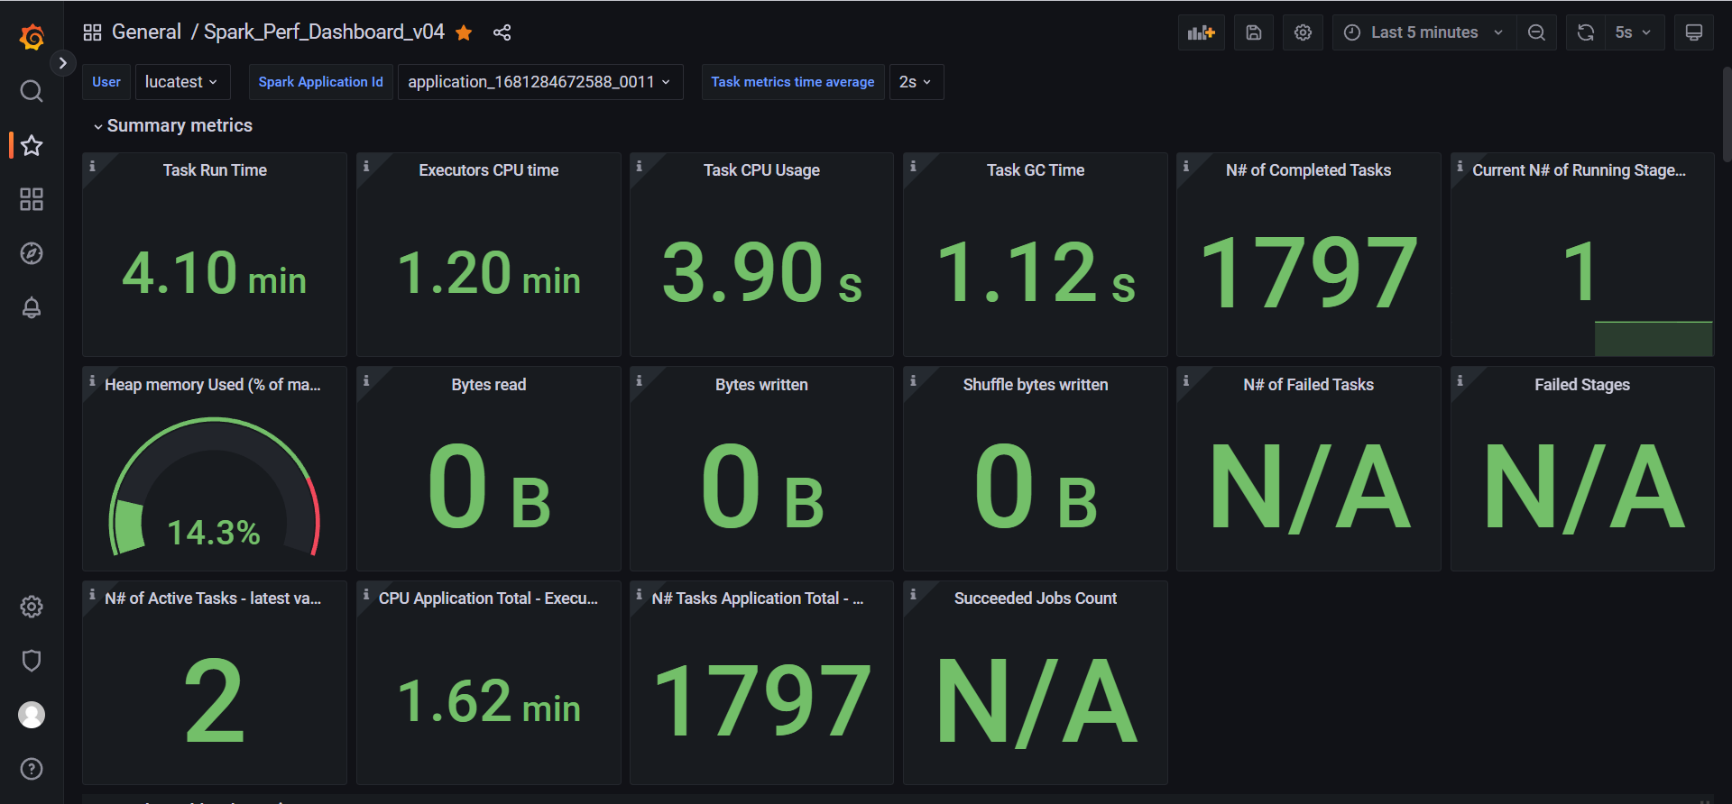1732x804 pixels.
Task: Open the 5s refresh interval dropdown
Action: [x=1634, y=32]
